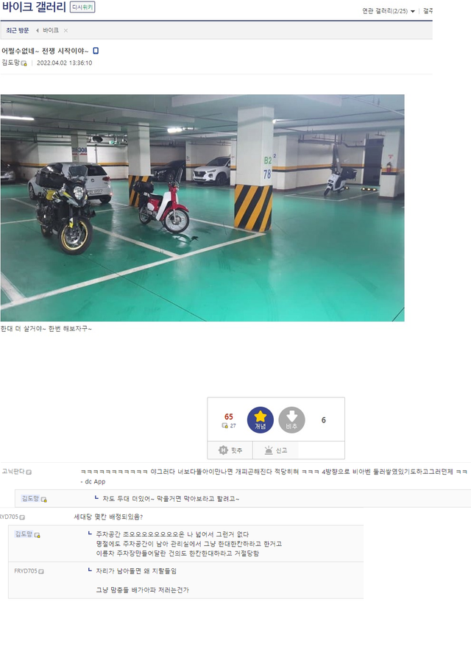This screenshot has height=666, width=471.
Task: Click FRYD705 nickname in the last reply
Action: [26, 571]
